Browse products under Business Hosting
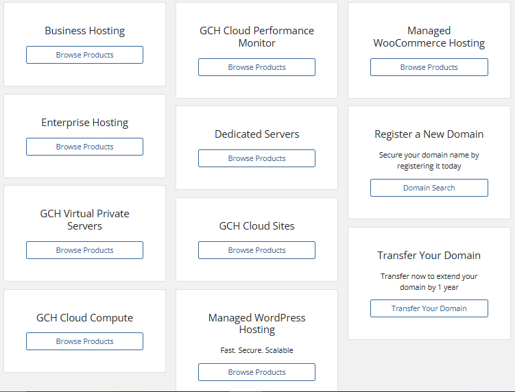 pos(84,55)
